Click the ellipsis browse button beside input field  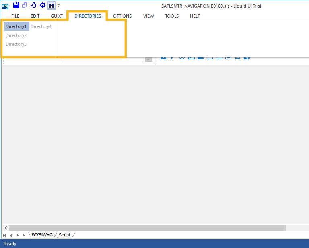(x=149, y=59)
